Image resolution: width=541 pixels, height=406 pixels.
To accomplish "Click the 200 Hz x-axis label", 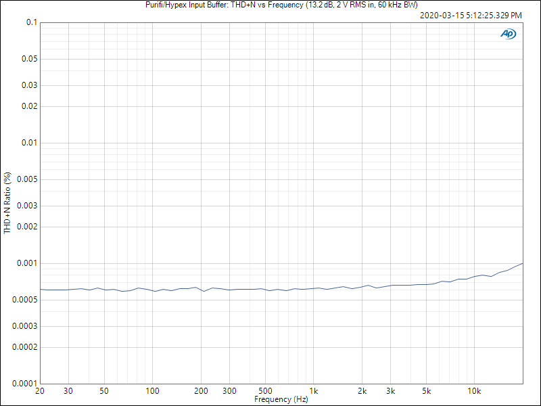I will [x=201, y=391].
